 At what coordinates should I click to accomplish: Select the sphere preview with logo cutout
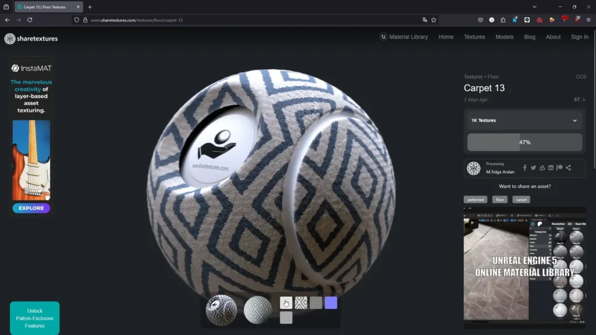221,311
